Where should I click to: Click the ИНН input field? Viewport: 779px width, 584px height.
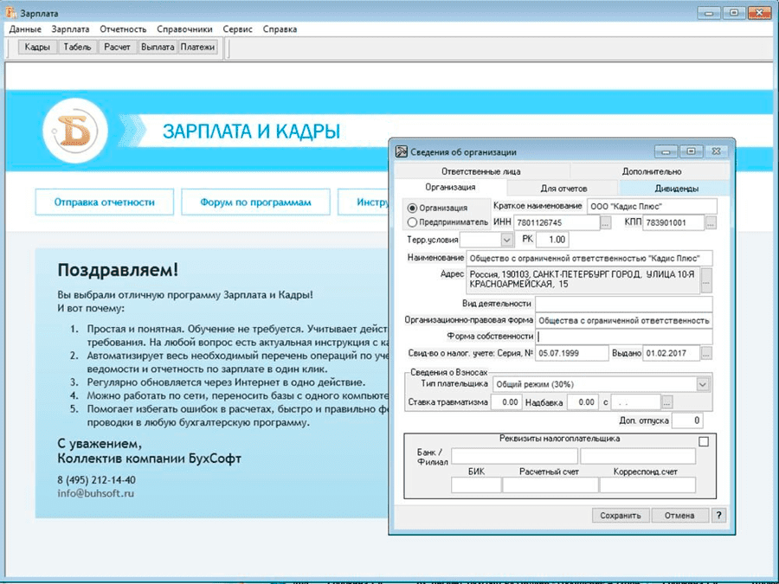tap(557, 222)
